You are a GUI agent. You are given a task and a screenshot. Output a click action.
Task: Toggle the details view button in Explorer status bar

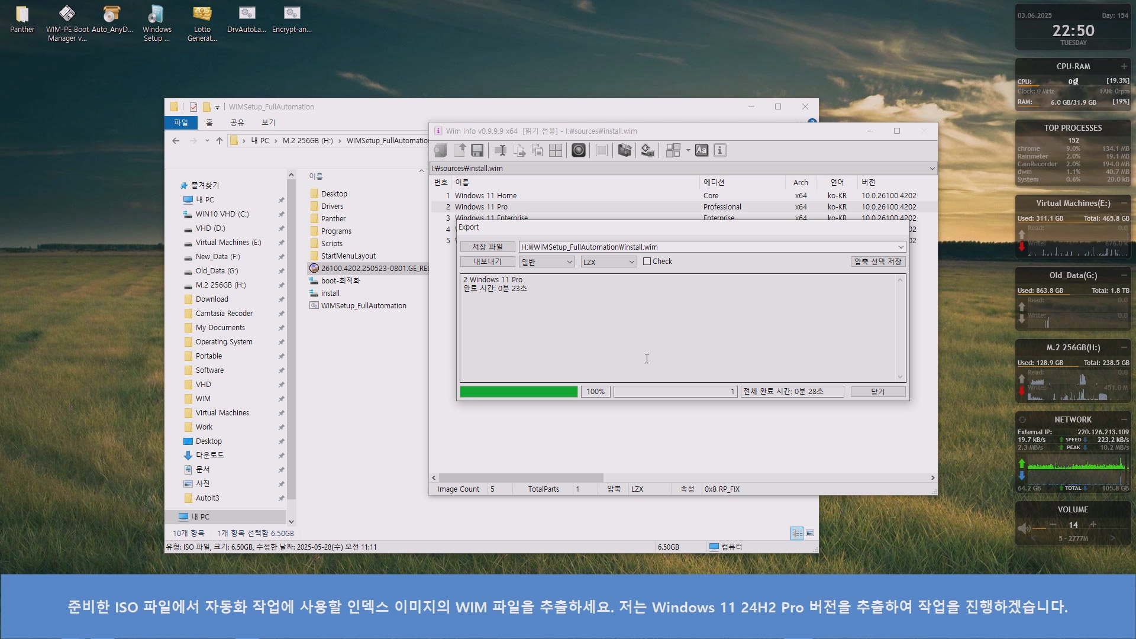click(x=797, y=533)
